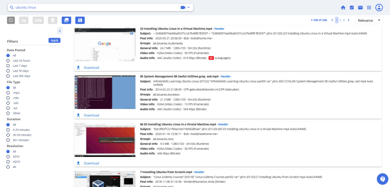Viewport: 390px width, 187px height.
Task: Open thumbnail of 23 Installing Ubuntu Linux video
Action: coord(105,44)
